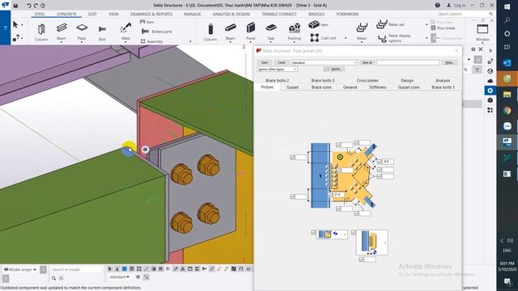Toggle checkbox of large gusset picture dropdown
Image resolution: width=518 pixels, height=291 pixels.
coord(353,233)
